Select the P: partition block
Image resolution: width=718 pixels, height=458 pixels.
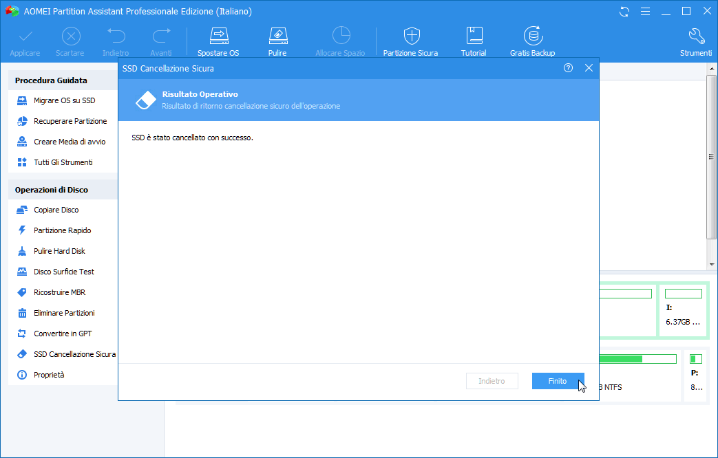click(x=696, y=376)
